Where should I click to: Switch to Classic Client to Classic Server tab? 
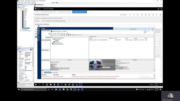pyautogui.click(x=48, y=12)
